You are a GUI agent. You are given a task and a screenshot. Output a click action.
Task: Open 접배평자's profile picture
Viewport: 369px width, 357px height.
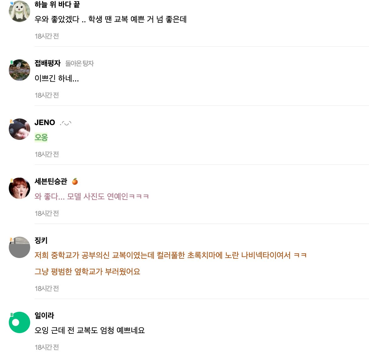[x=19, y=70]
